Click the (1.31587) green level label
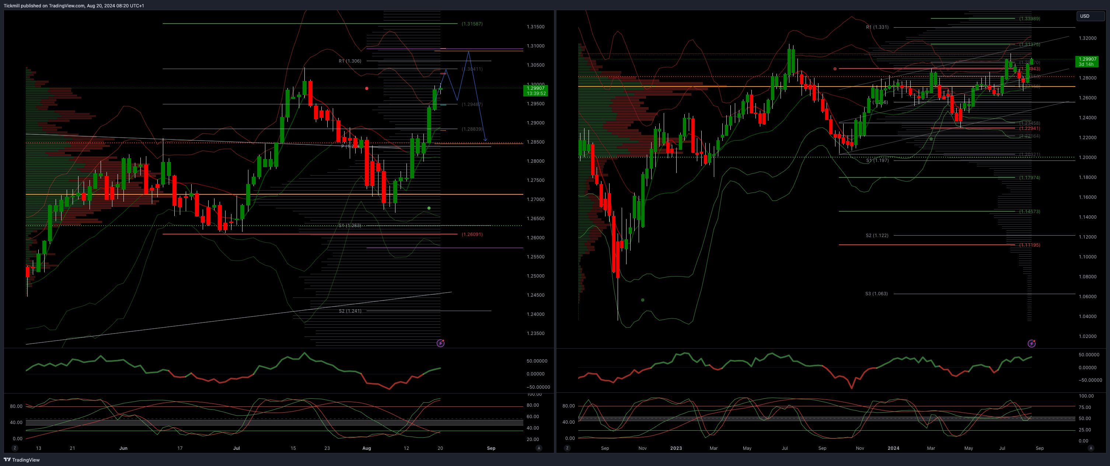The image size is (1110, 466). pos(472,24)
